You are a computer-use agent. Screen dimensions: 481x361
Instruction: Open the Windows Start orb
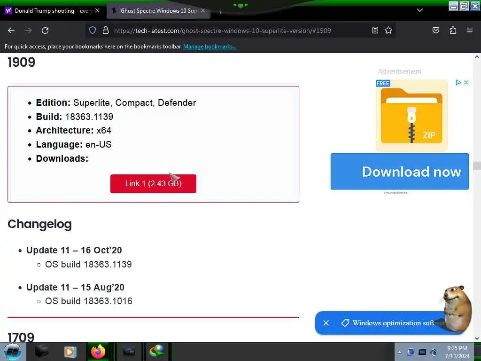[13, 352]
